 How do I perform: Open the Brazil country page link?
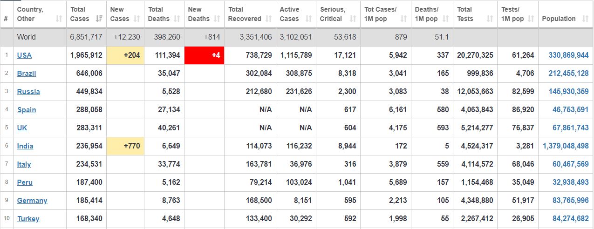[27, 74]
